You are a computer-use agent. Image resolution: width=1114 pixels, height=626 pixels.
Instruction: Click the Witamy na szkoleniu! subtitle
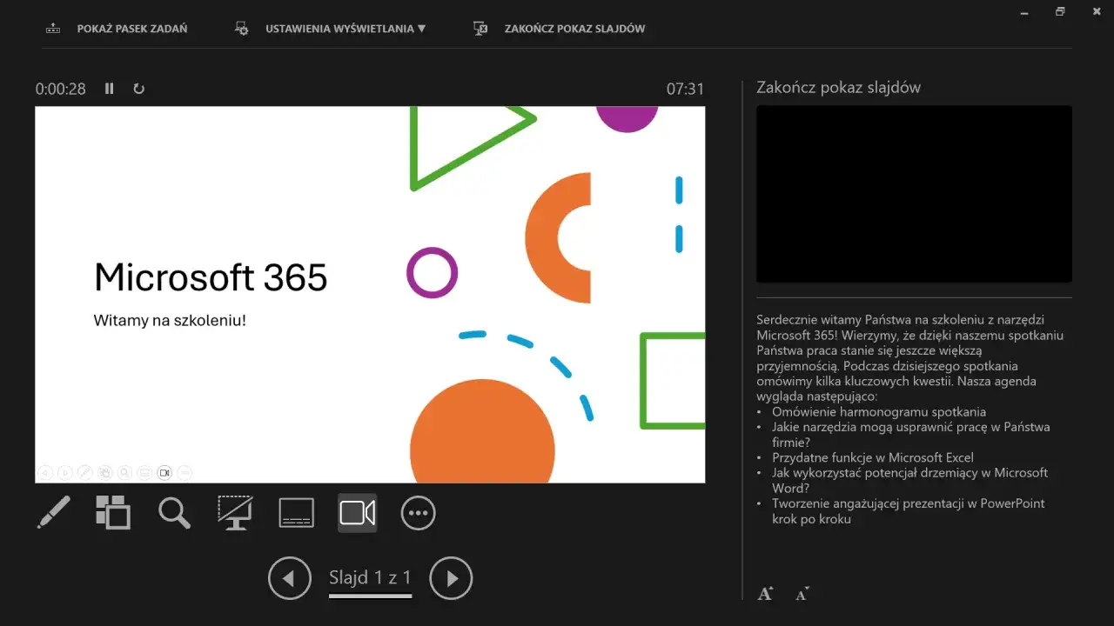tap(170, 321)
